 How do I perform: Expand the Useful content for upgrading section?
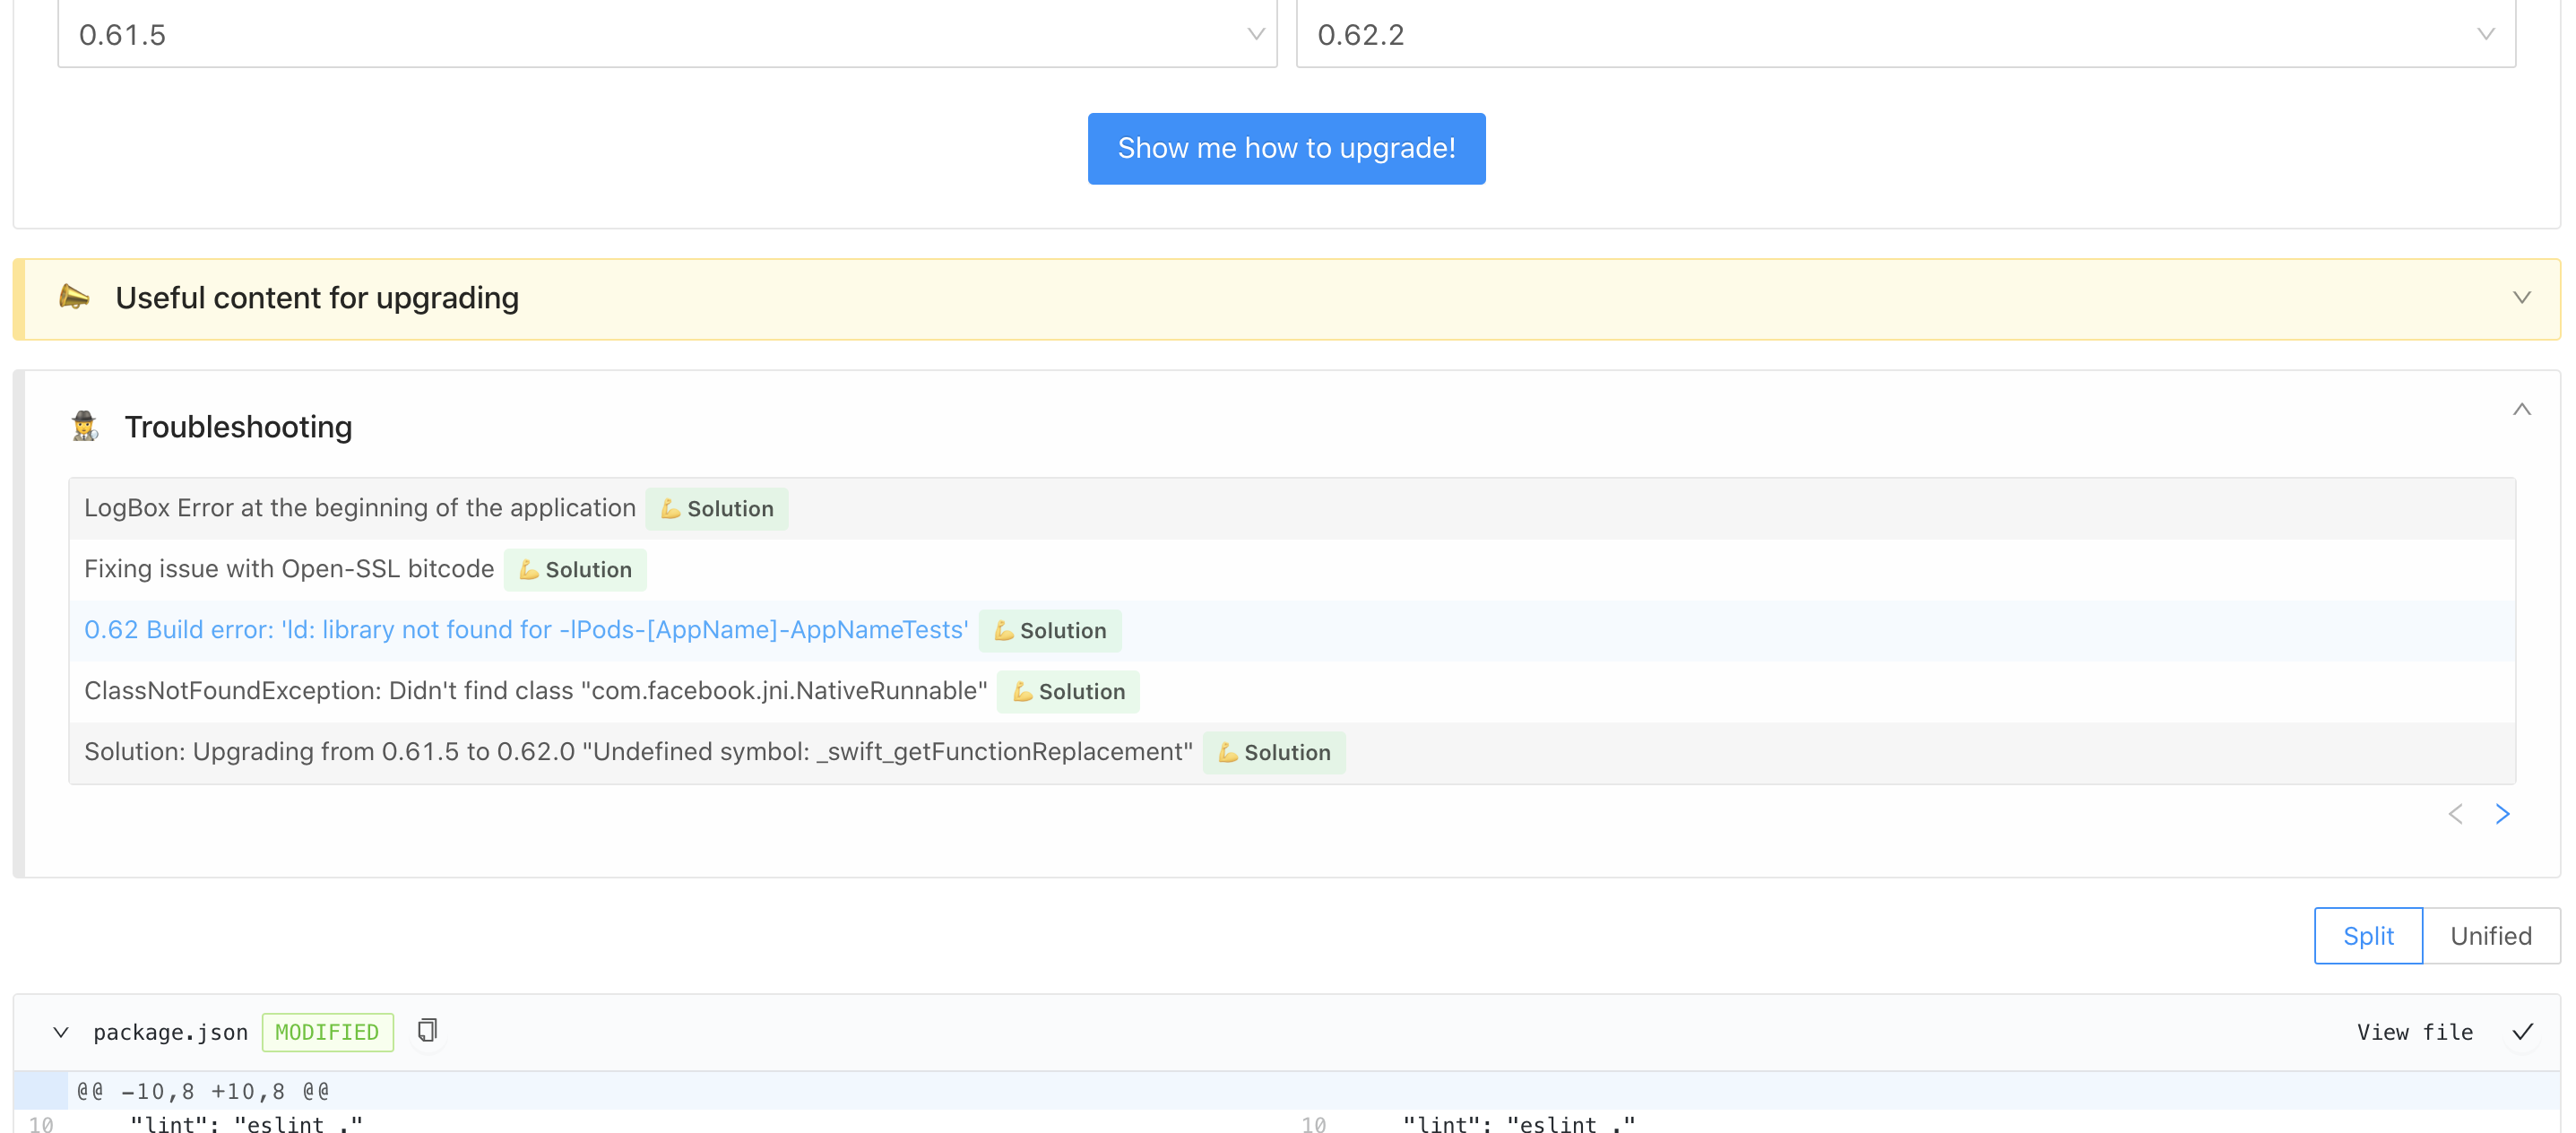tap(2521, 297)
